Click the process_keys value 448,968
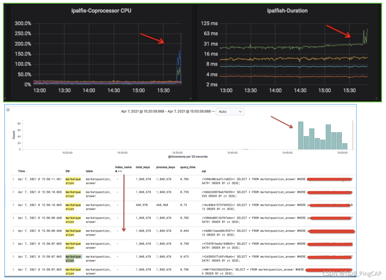This screenshot has width=386, height=280. point(163,205)
